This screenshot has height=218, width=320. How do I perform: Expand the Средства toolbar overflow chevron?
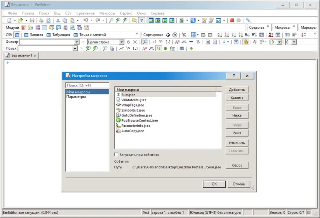pyautogui.click(x=268, y=26)
